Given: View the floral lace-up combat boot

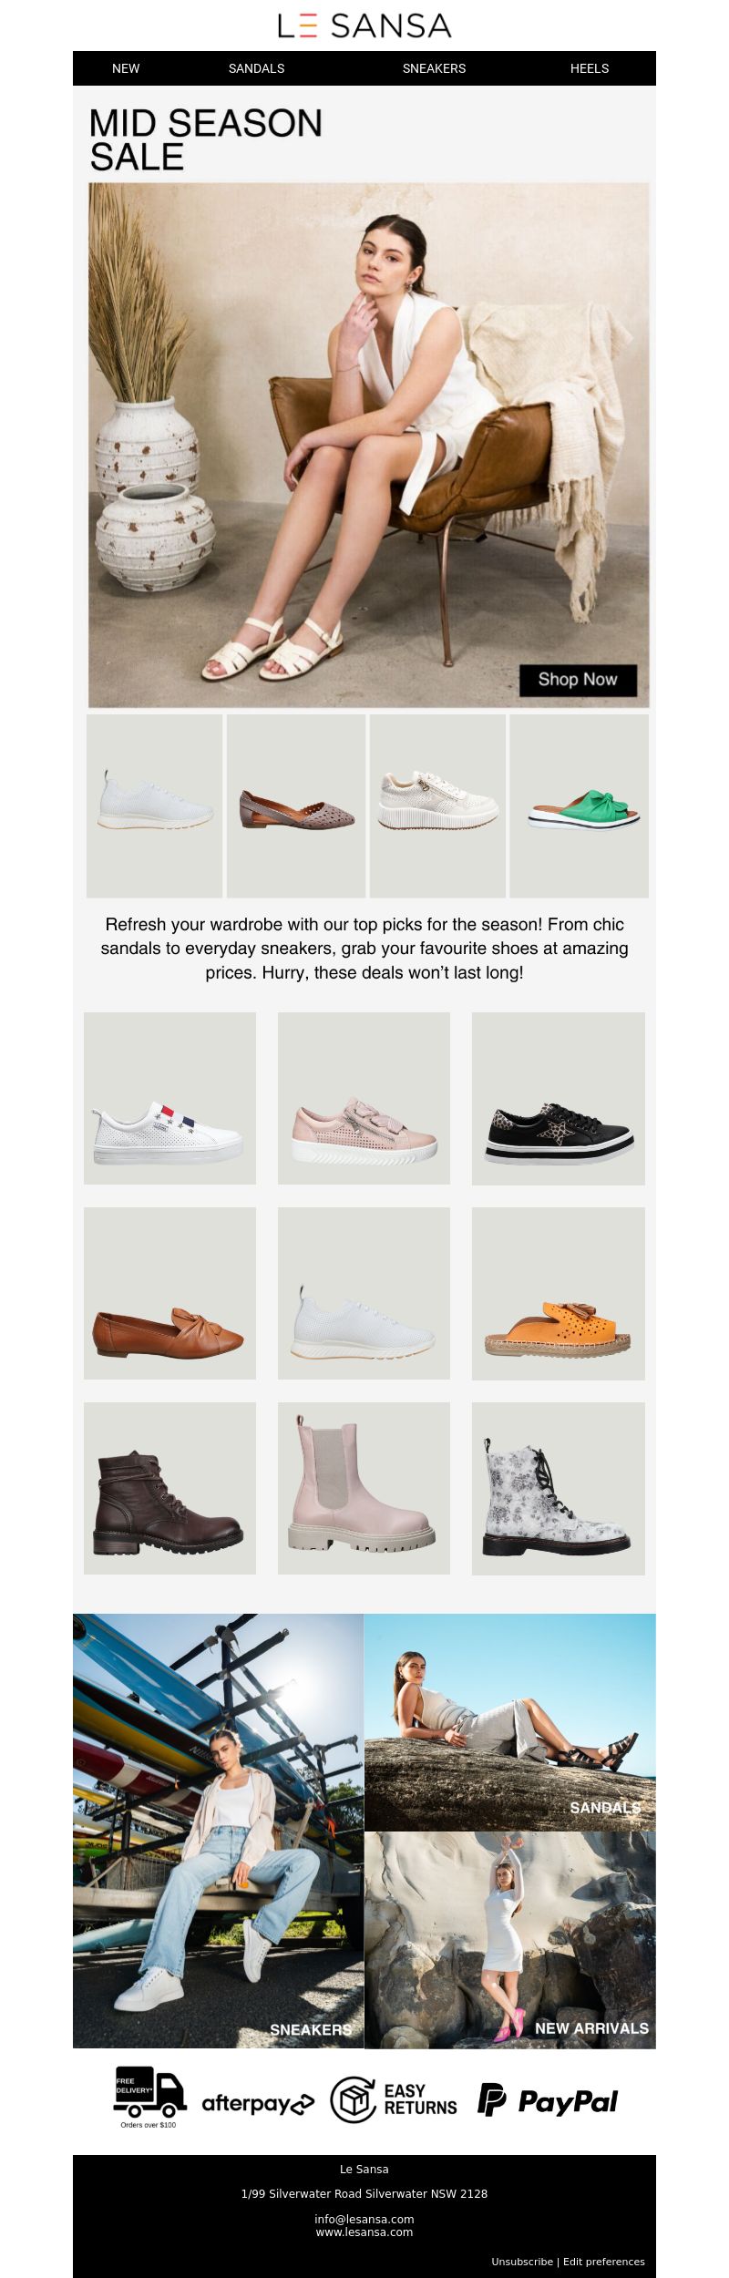Looking at the screenshot, I should [x=558, y=1488].
